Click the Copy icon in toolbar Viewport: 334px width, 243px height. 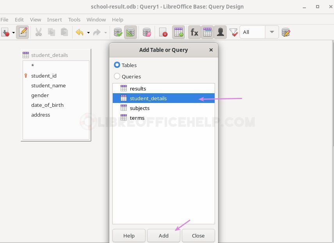[x=52, y=32]
